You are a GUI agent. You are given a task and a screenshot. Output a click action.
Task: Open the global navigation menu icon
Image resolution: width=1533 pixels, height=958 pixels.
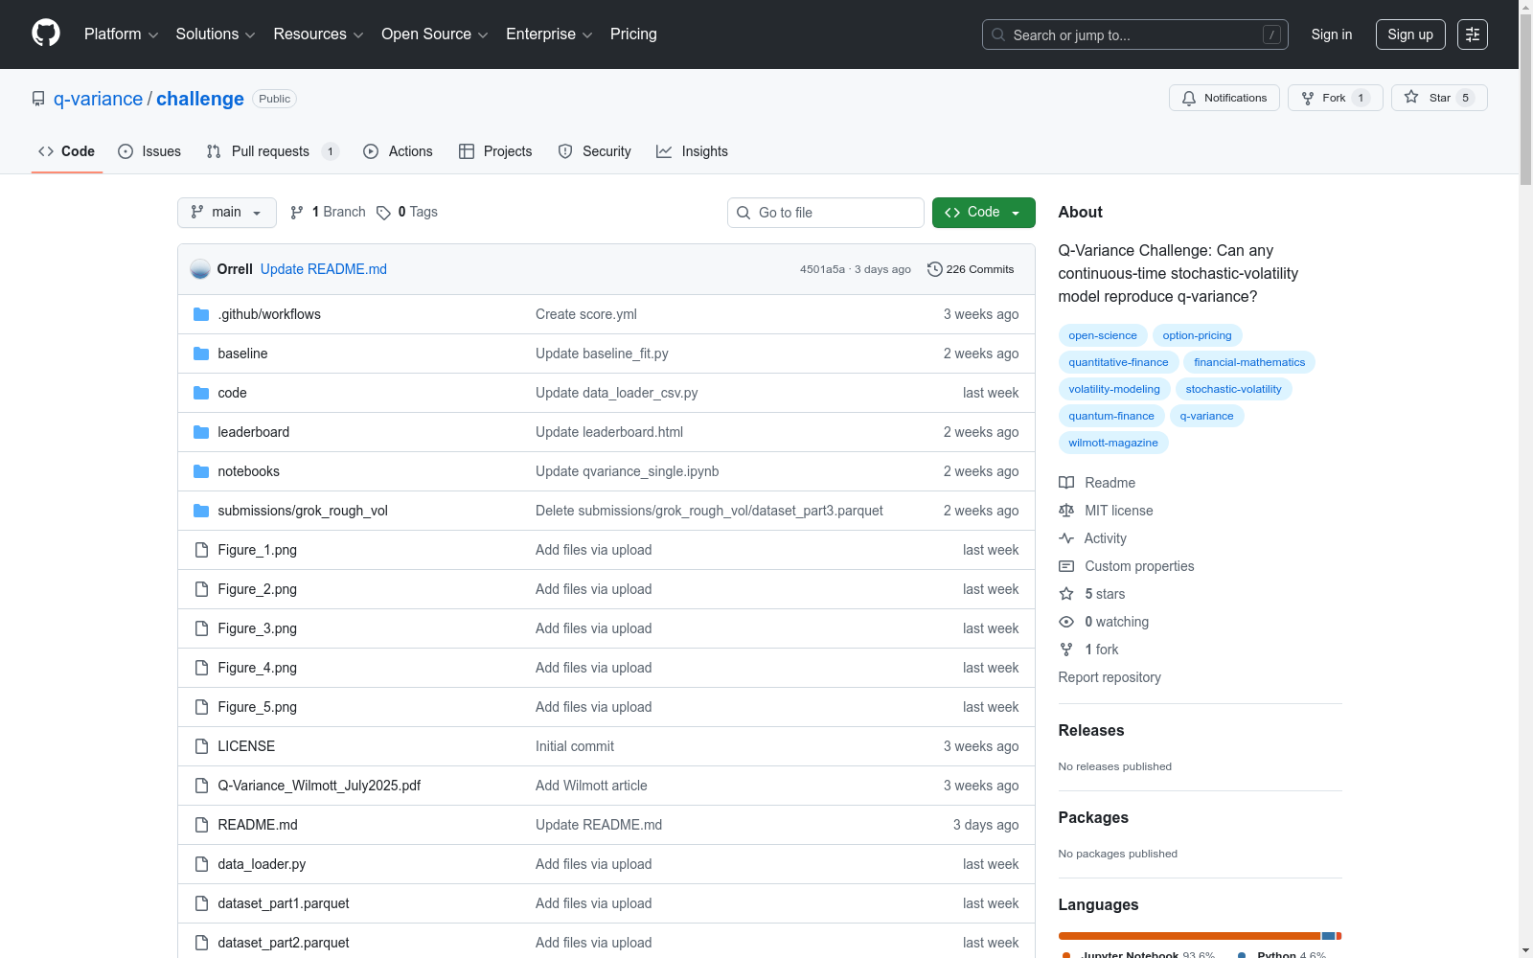1473,34
